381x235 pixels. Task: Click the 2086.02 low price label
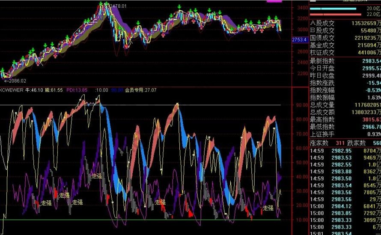coord(15,80)
